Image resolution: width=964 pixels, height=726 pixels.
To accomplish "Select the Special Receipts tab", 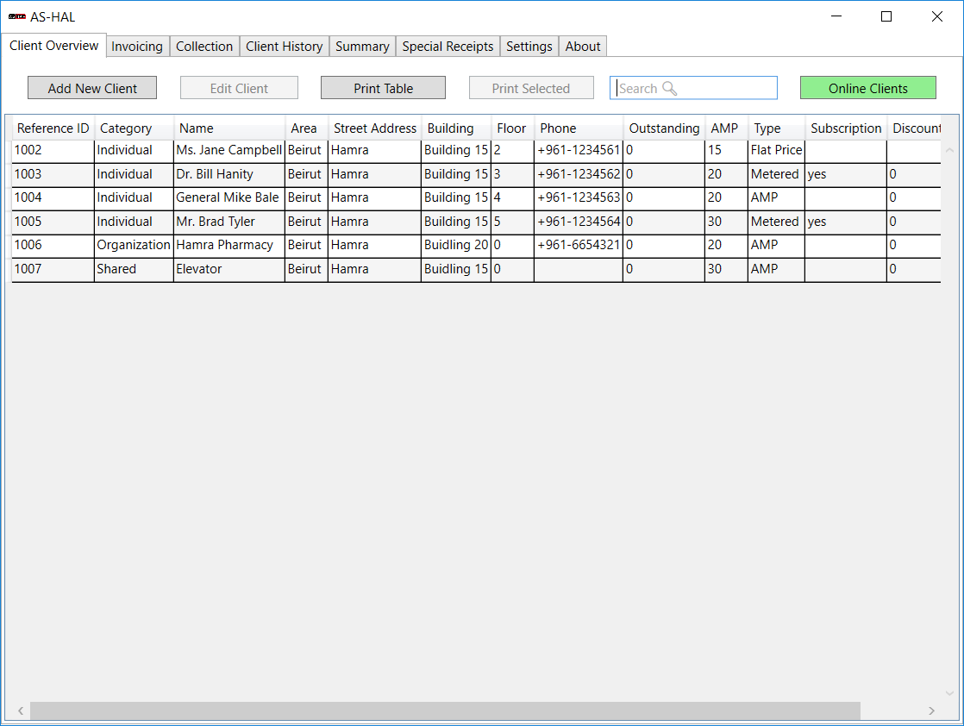I will click(x=448, y=47).
